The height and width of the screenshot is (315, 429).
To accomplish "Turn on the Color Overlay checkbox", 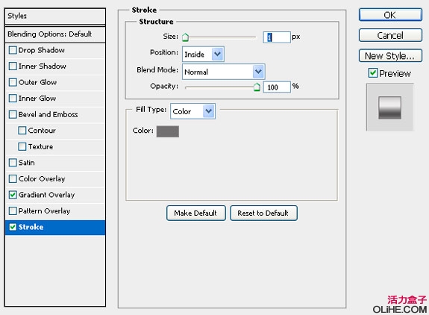I will (x=13, y=178).
